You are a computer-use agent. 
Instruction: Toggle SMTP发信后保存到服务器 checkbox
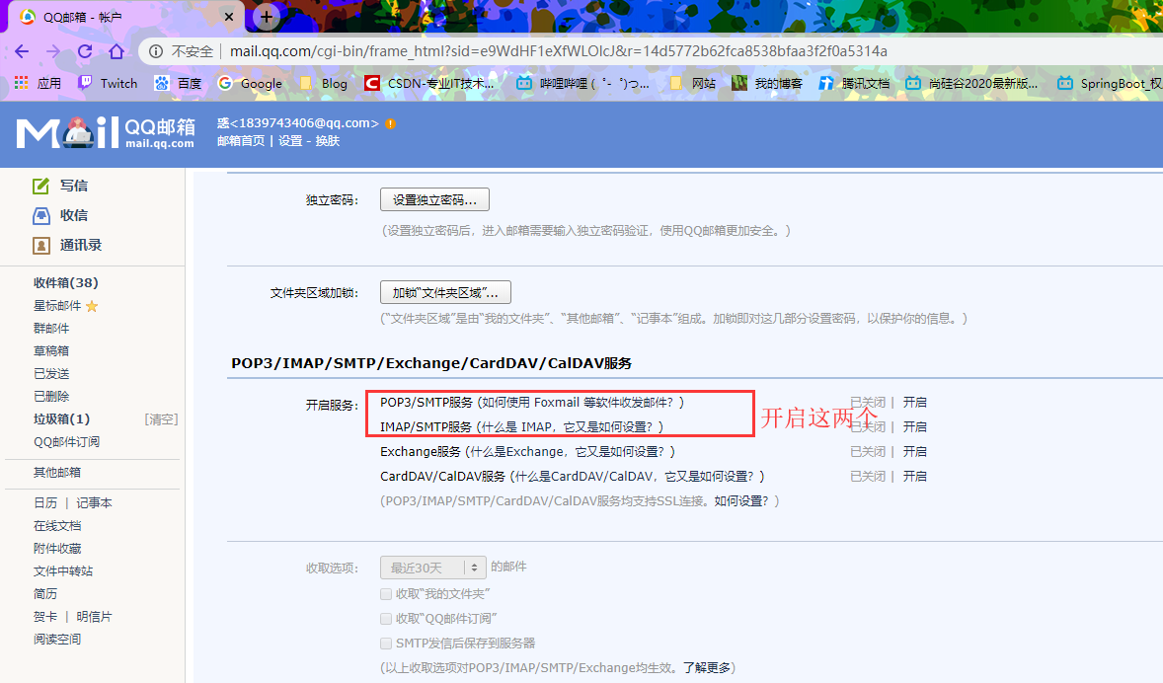[386, 643]
